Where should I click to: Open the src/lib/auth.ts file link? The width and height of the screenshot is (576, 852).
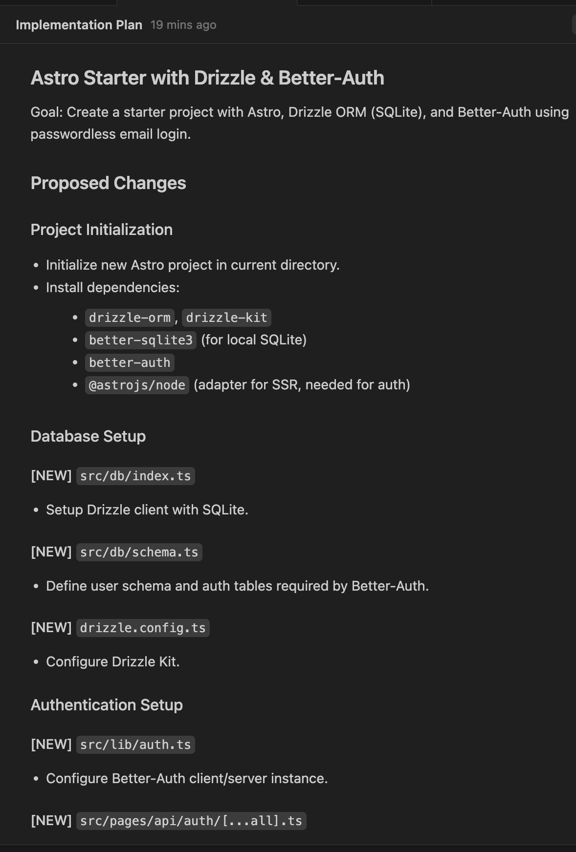point(135,745)
